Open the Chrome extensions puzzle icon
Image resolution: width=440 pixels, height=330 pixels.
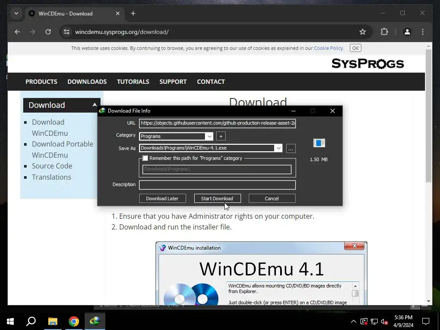click(384, 32)
